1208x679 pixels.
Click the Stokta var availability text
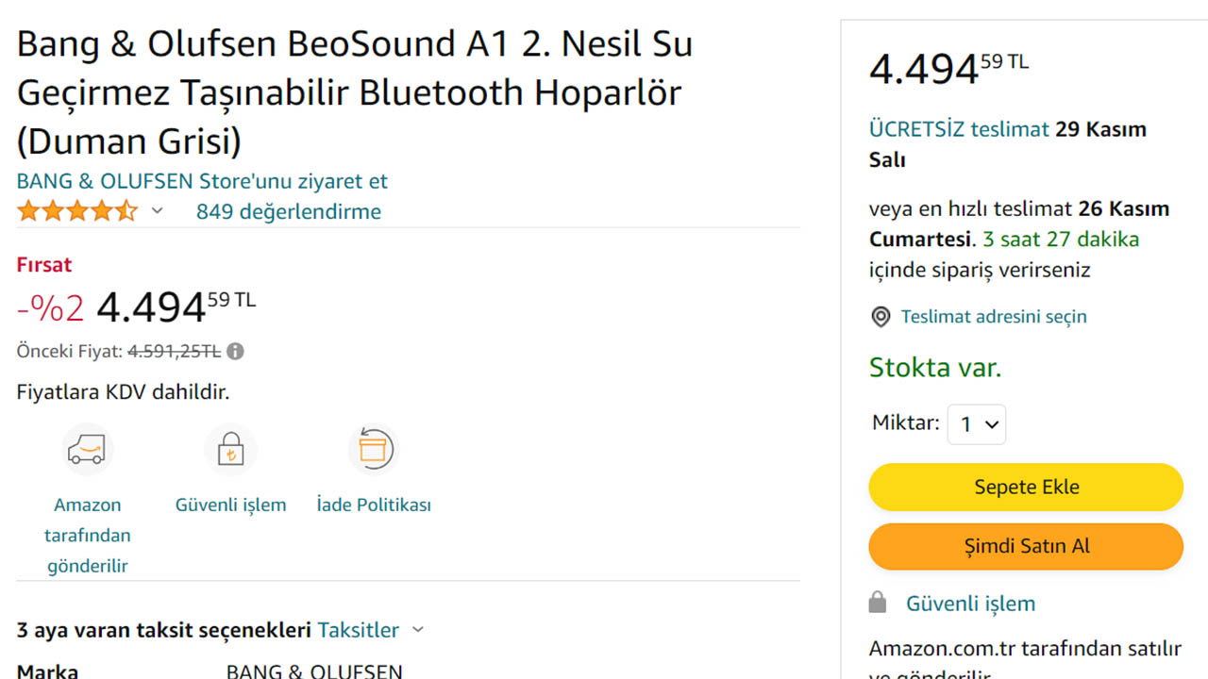tap(934, 367)
